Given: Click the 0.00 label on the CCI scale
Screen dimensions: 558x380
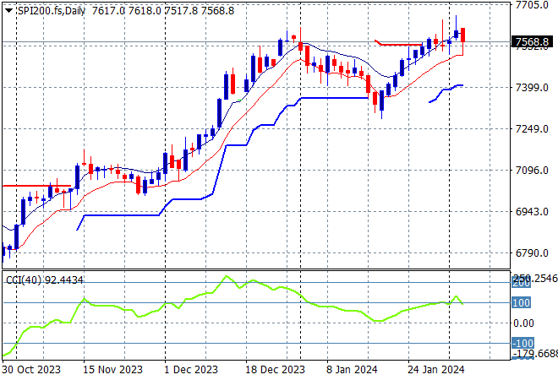Looking at the screenshot, I should pyautogui.click(x=524, y=323).
